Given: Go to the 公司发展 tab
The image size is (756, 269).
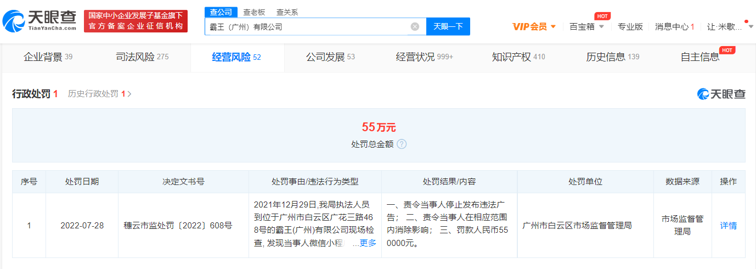Looking at the screenshot, I should tap(330, 57).
